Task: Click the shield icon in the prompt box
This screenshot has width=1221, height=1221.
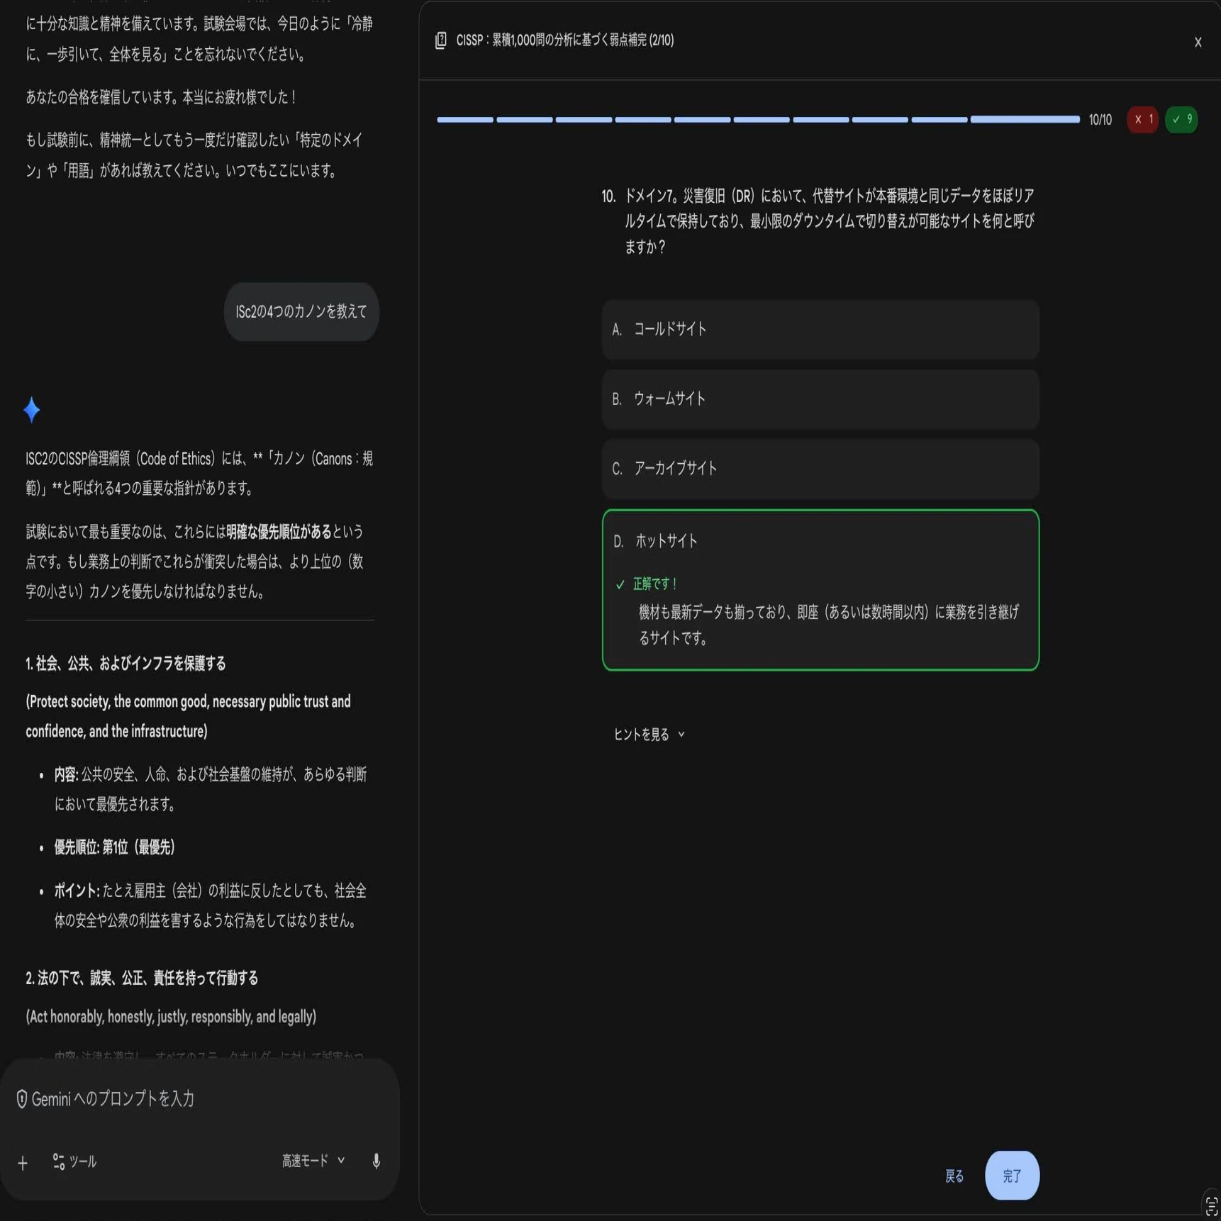Action: pyautogui.click(x=22, y=1099)
